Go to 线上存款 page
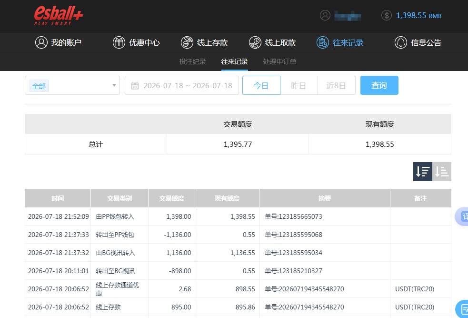 (x=204, y=42)
